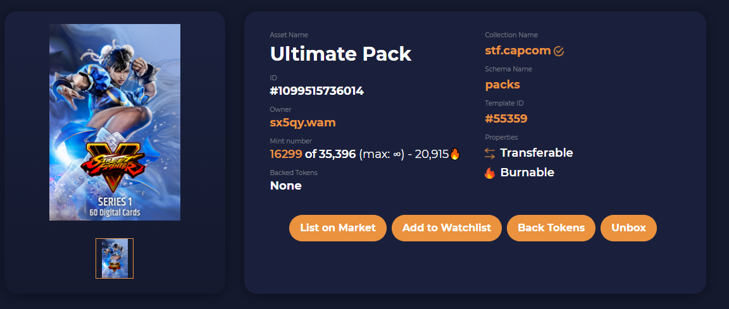This screenshot has height=309, width=729.
Task: Click the flame icon after 20,915
Action: tap(455, 154)
